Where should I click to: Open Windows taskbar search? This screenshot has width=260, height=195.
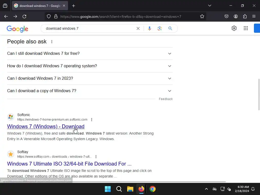(119, 189)
